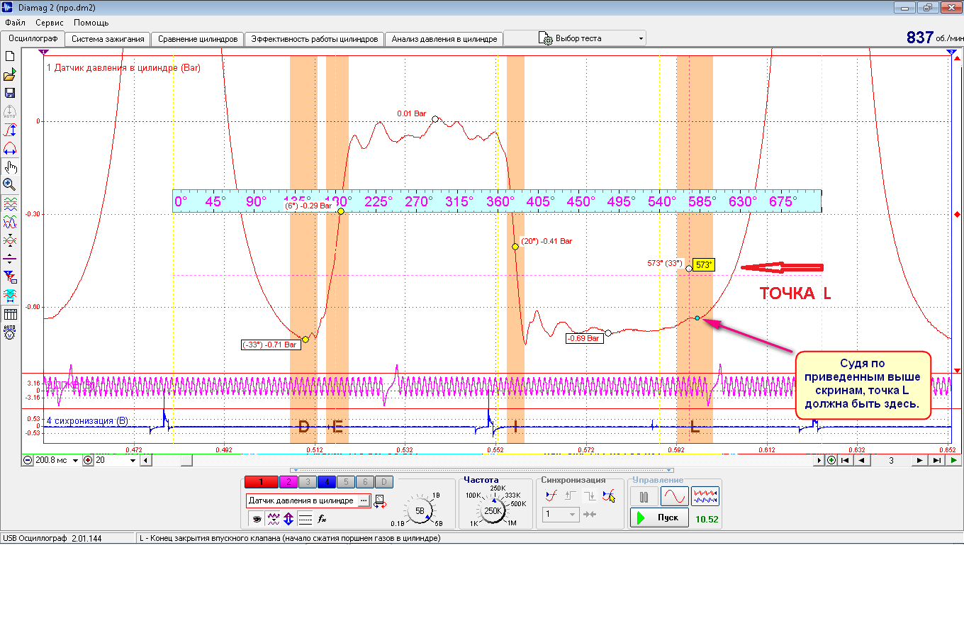
Task: Activate the magnifier zoom tool
Action: point(10,185)
